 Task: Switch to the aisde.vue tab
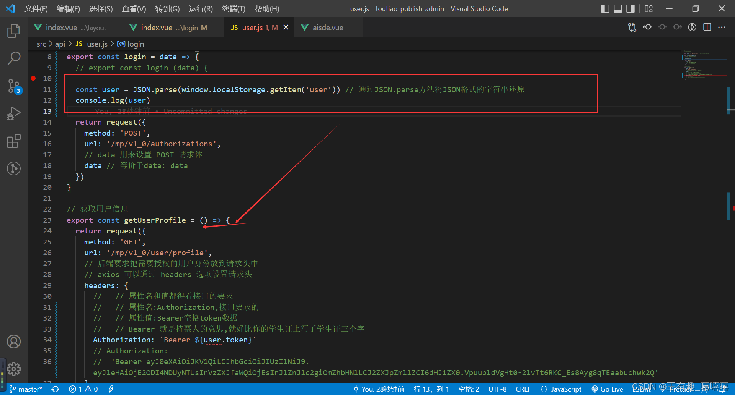328,28
